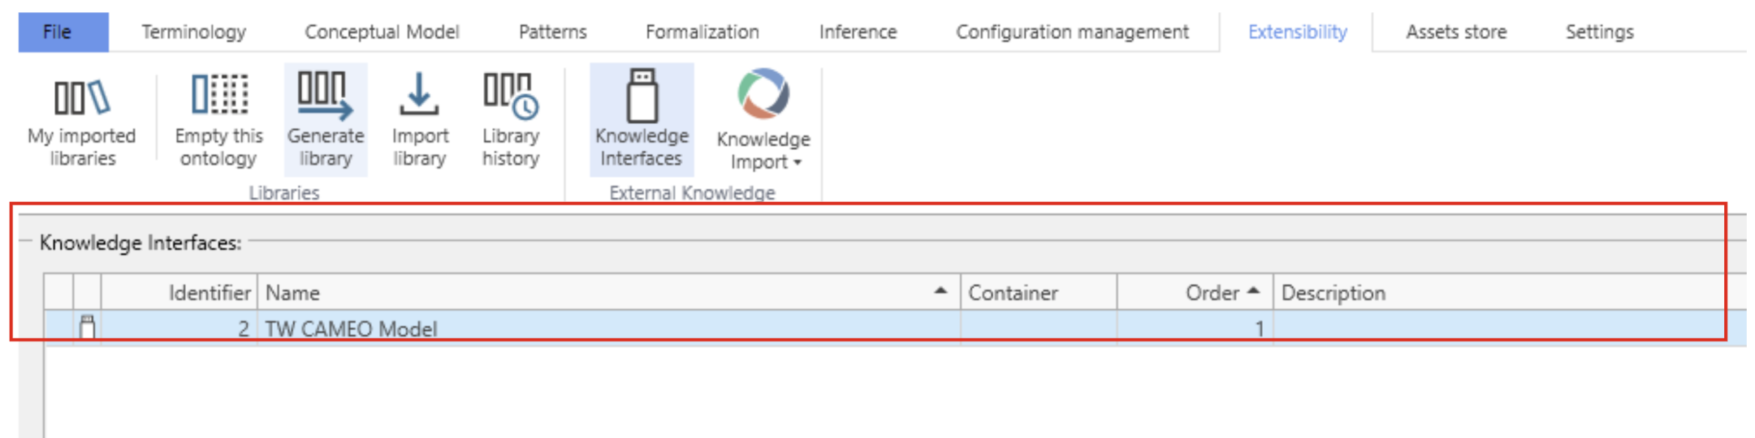Viewport: 1755px width, 438px height.
Task: Select the Inference tab
Action: (x=858, y=31)
